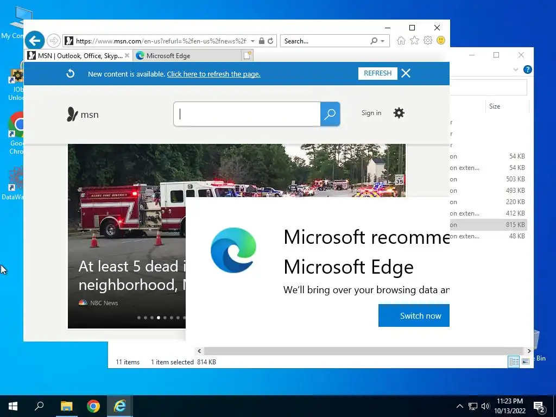Click the magnifier in browser Search box

(x=374, y=41)
